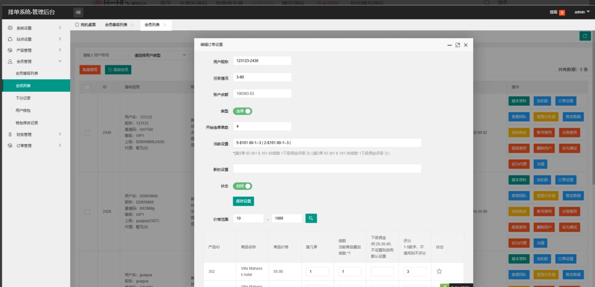Click the minimum price range field
This screenshot has height=287, width=595.
point(248,218)
